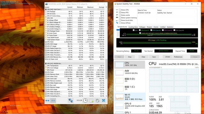
Task: Open the Unified tab
Action: pyautogui.click(x=163, y=27)
